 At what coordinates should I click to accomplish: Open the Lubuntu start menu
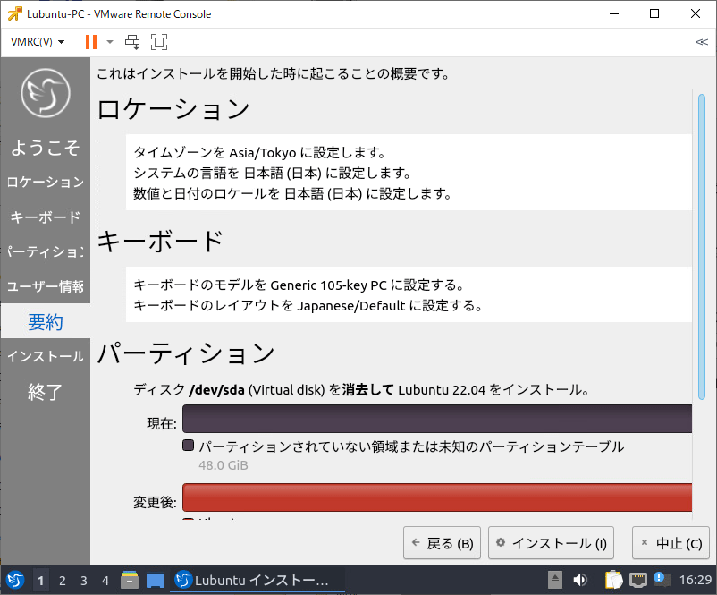pos(15,581)
